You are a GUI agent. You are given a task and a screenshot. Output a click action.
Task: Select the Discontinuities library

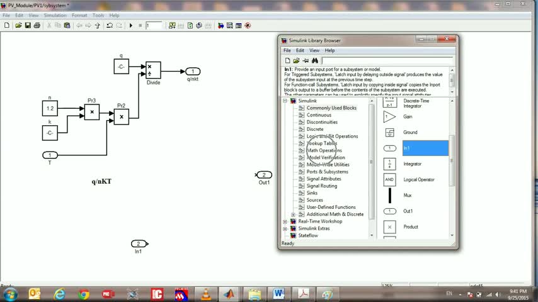pyautogui.click(x=322, y=122)
